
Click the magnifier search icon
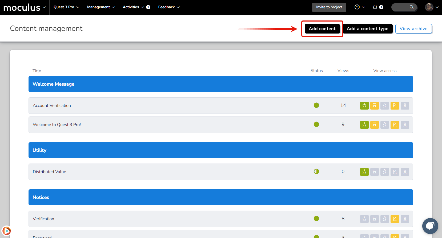412,7
